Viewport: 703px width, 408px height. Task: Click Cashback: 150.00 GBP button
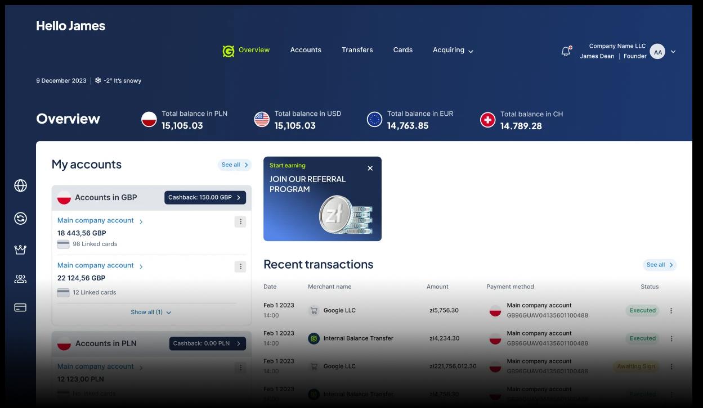point(205,198)
